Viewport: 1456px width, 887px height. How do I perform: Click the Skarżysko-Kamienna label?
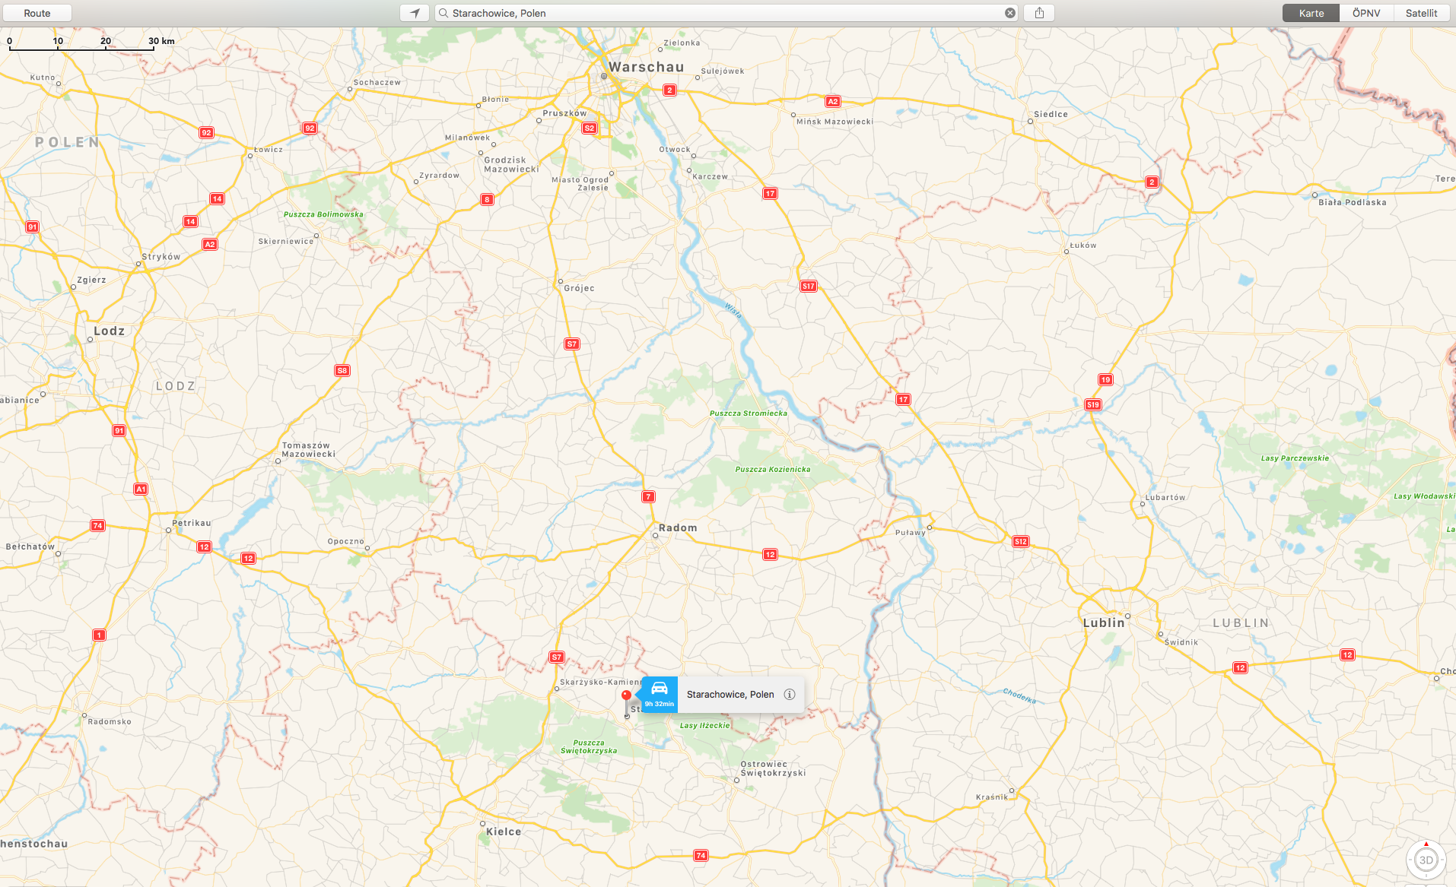(600, 682)
